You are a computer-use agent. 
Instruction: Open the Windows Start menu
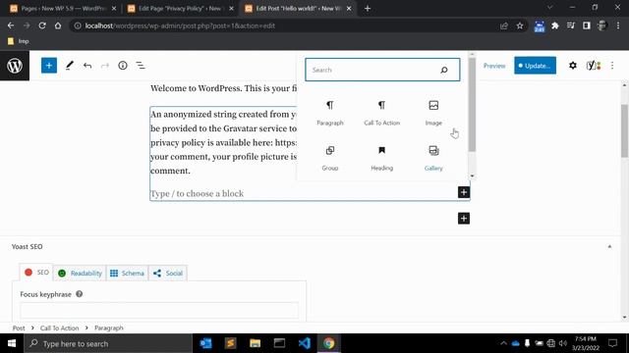12,343
